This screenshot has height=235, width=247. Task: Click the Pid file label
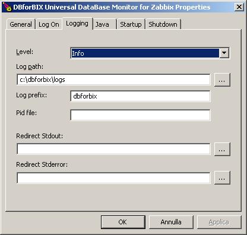(x=26, y=113)
